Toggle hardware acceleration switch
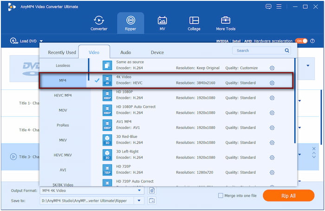 (301, 41)
